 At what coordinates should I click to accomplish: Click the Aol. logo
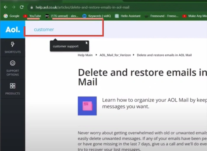point(13,29)
